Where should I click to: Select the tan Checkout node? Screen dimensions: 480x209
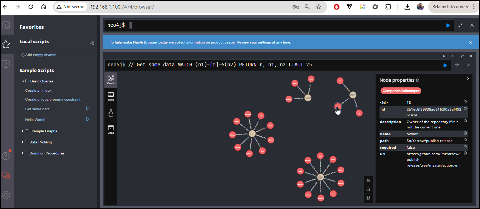(252, 134)
